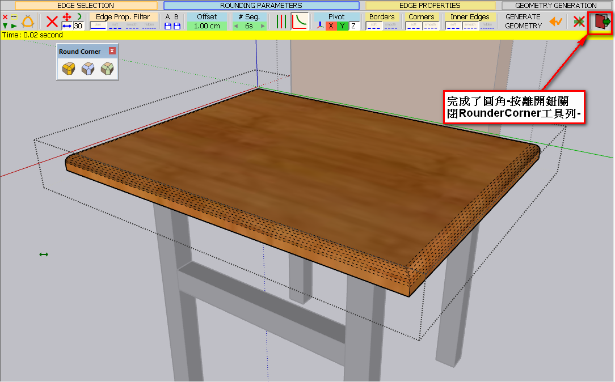The width and height of the screenshot is (615, 382).
Task: Toggle Borders soft option
Action: 373,26
